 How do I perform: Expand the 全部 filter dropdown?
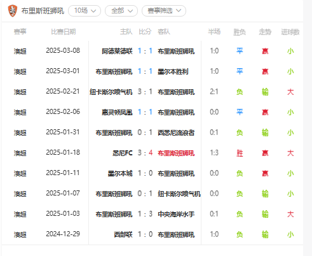pos(121,11)
